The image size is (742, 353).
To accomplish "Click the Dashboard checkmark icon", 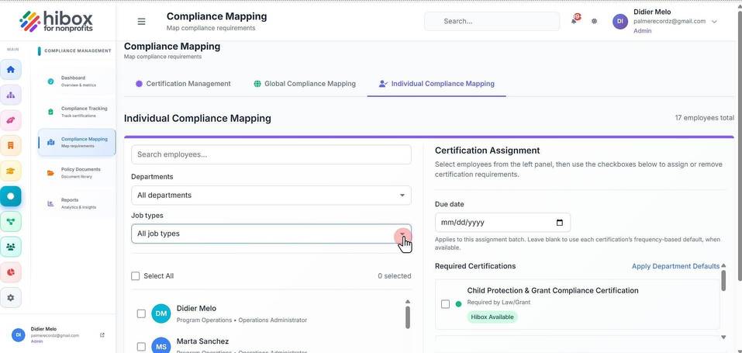I will click(x=50, y=81).
